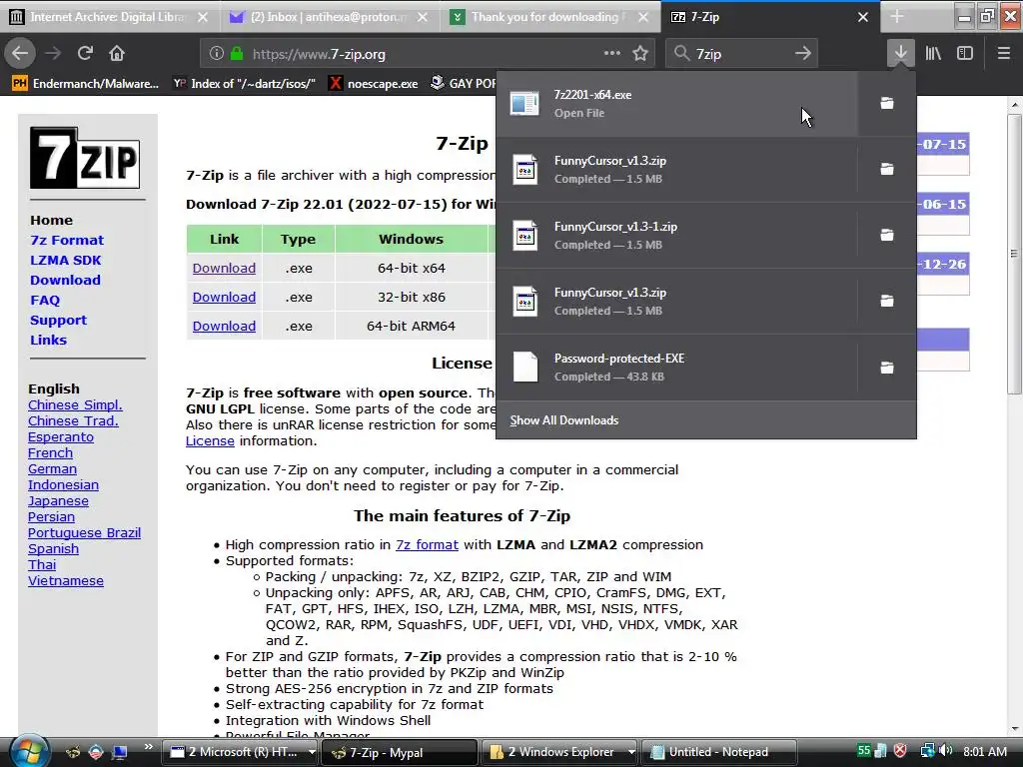
Task: Run the 7zip search with the arrow
Action: (803, 54)
